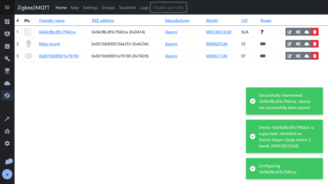This screenshot has width=328, height=184.
Task: Open Configuration gear in sidebar
Action: click(7, 143)
